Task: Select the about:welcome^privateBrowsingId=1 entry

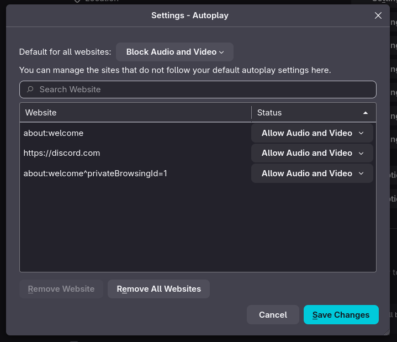Action: [x=95, y=173]
